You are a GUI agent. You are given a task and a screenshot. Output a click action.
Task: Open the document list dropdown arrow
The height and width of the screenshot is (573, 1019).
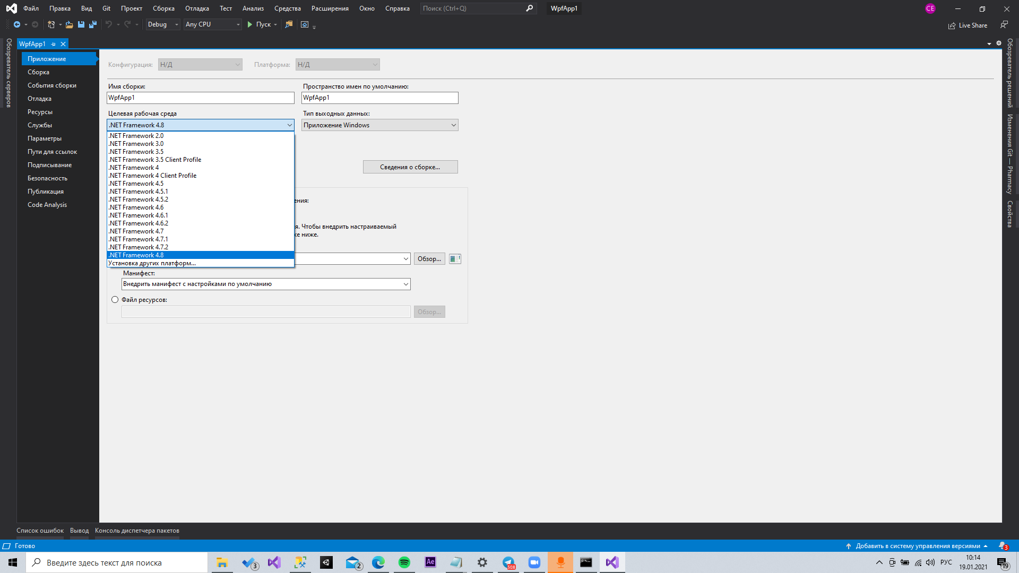coord(989,44)
